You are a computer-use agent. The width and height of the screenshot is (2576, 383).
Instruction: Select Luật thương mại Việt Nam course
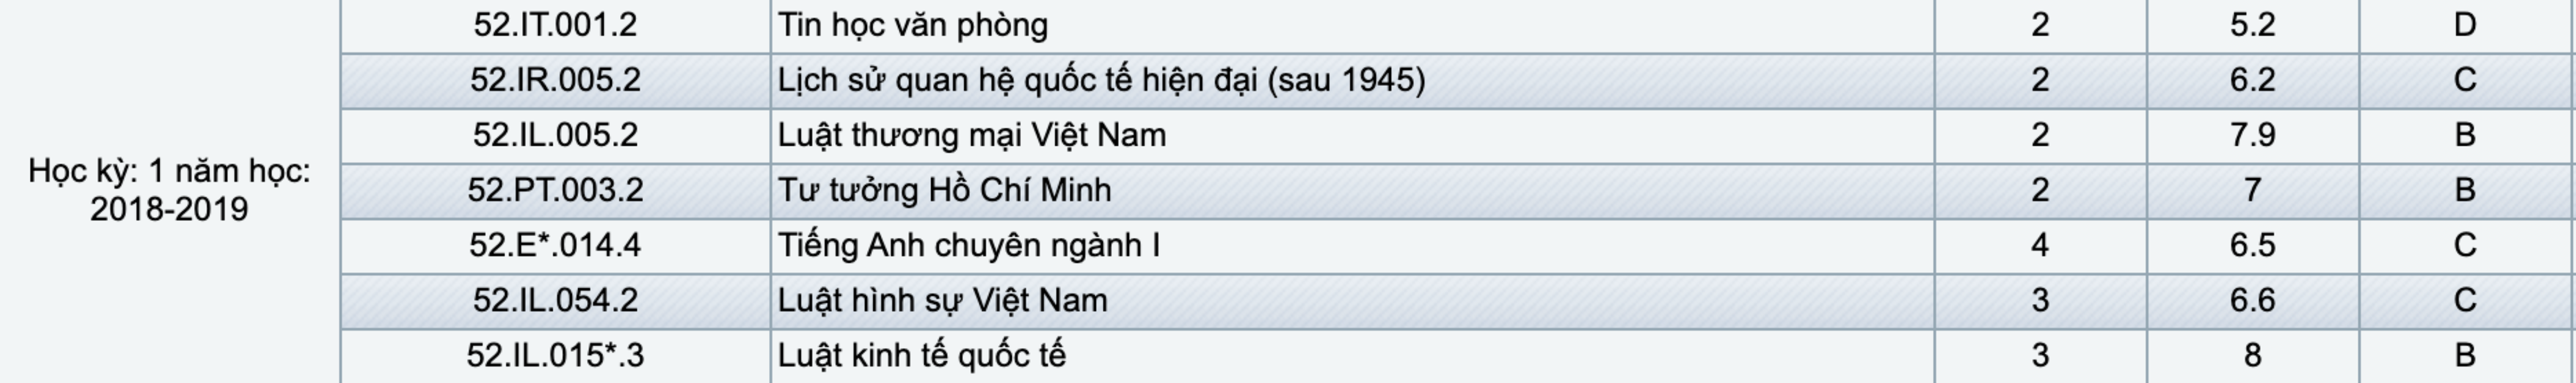click(x=971, y=135)
